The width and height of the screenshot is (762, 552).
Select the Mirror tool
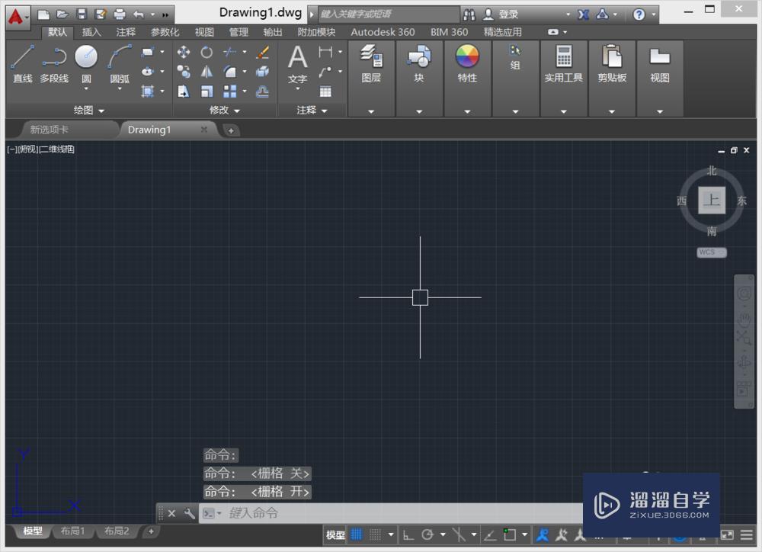pos(206,72)
